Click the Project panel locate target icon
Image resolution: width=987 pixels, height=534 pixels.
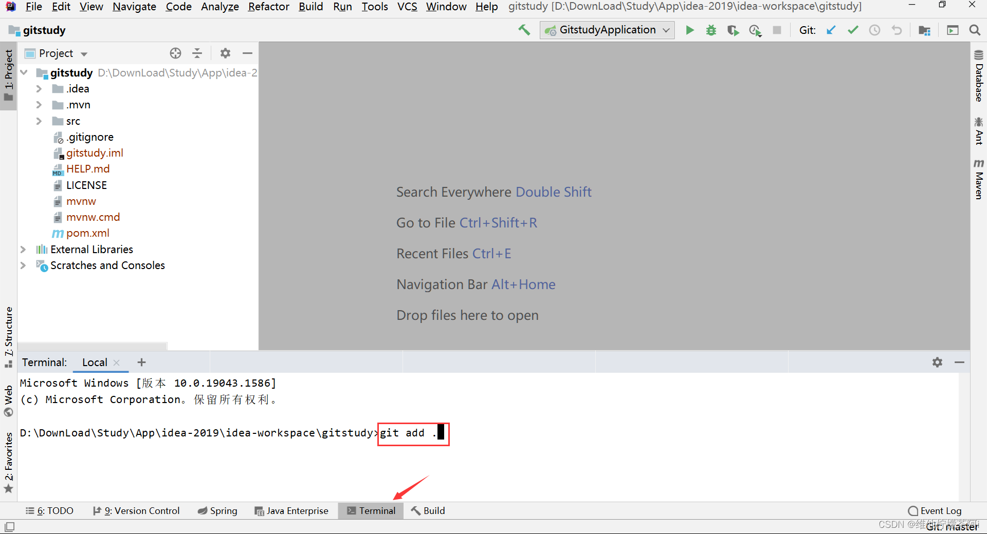pos(175,53)
